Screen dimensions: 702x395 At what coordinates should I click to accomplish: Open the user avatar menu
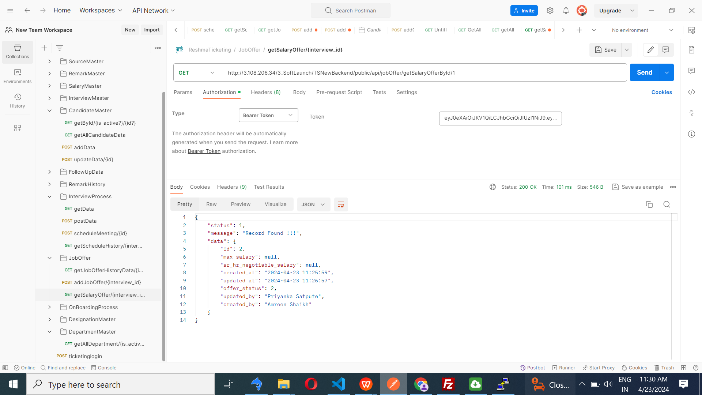tap(582, 11)
